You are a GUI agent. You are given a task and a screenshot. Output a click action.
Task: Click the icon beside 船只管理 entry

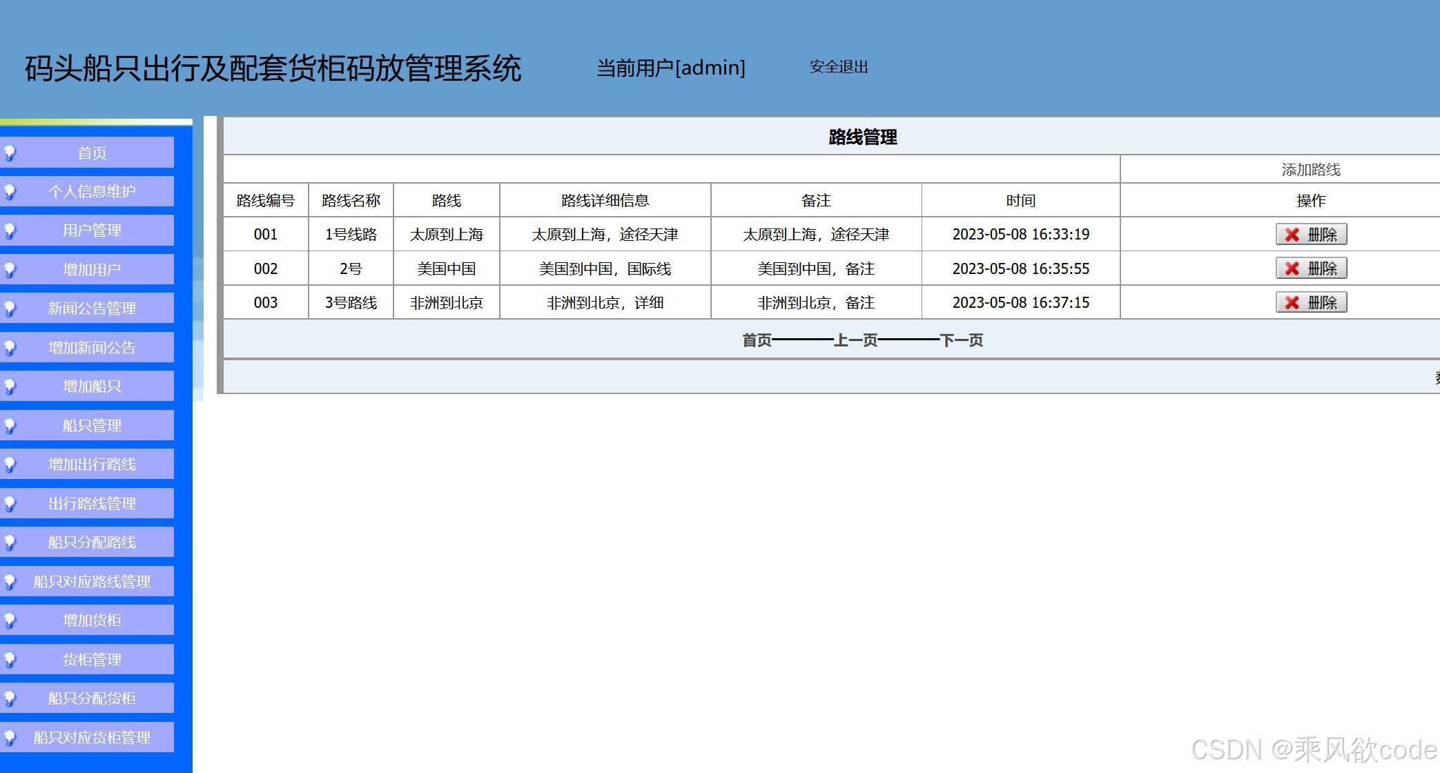pos(10,425)
